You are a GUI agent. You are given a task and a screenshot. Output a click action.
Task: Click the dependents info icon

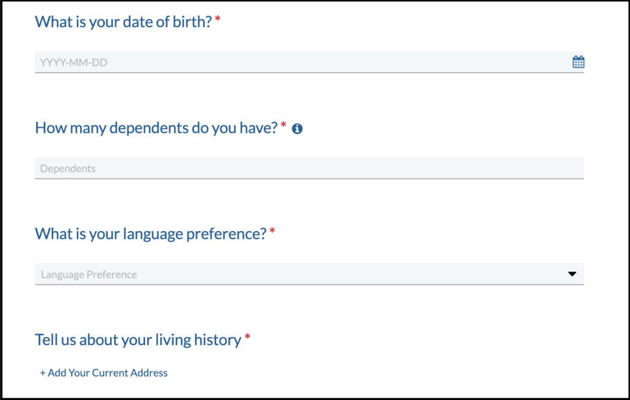[297, 128]
